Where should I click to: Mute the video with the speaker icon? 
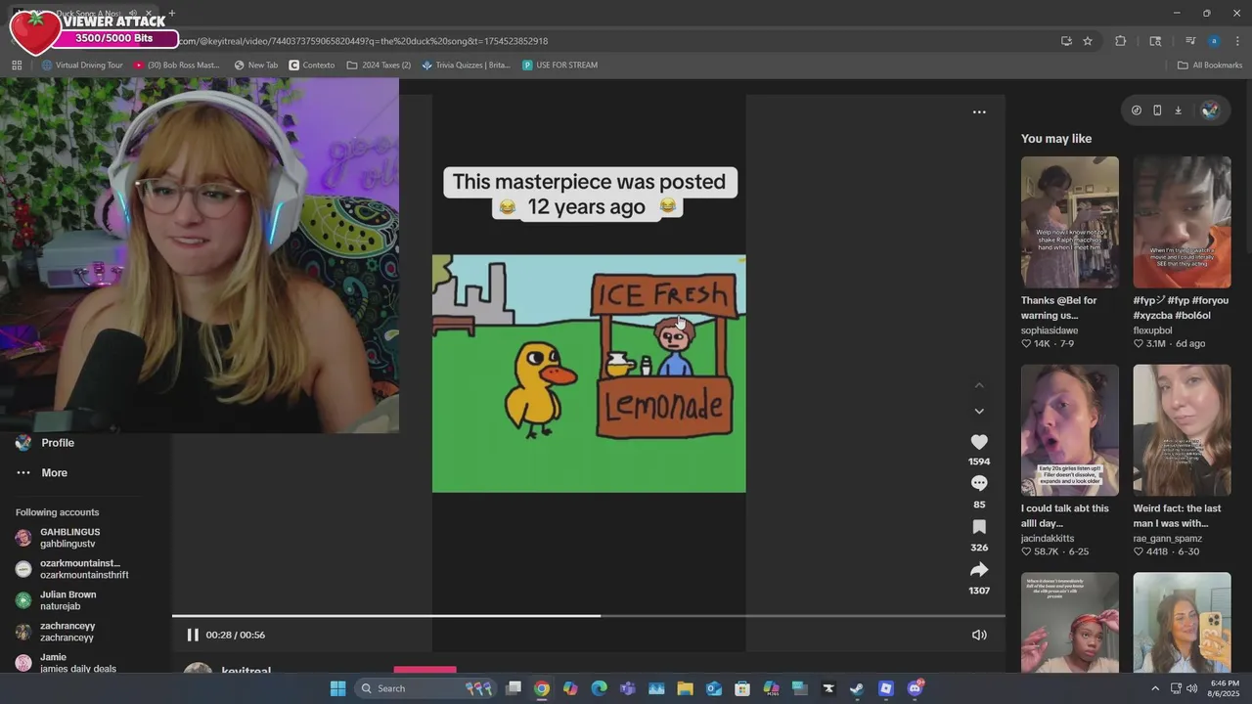coord(979,635)
